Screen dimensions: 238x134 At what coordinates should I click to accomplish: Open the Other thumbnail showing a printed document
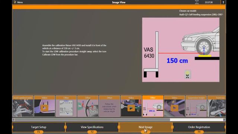click(66, 106)
